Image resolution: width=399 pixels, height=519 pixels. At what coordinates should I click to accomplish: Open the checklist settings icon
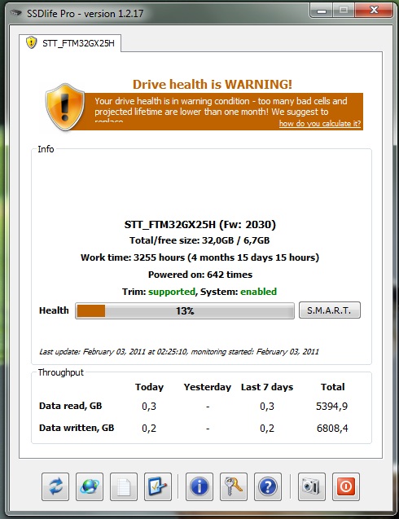(158, 486)
